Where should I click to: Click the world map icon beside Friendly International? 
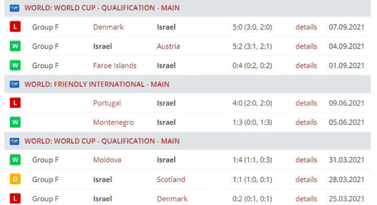click(x=15, y=84)
